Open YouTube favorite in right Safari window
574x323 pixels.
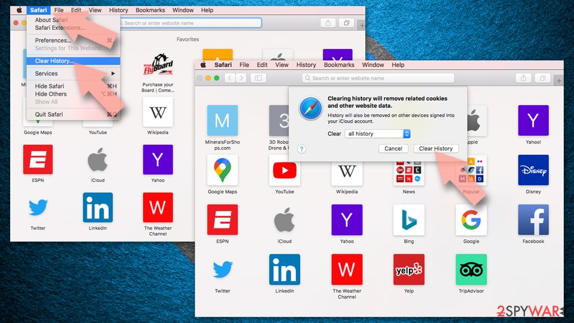(285, 170)
